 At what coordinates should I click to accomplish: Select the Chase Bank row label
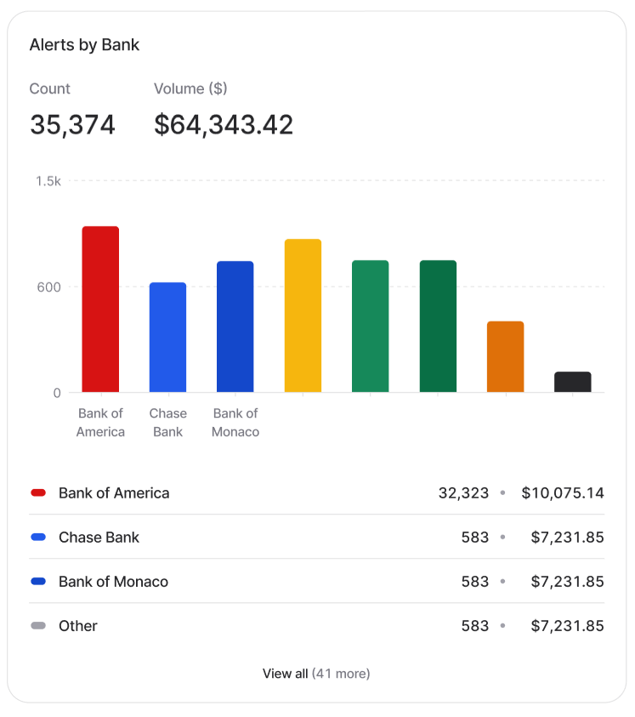tap(99, 538)
